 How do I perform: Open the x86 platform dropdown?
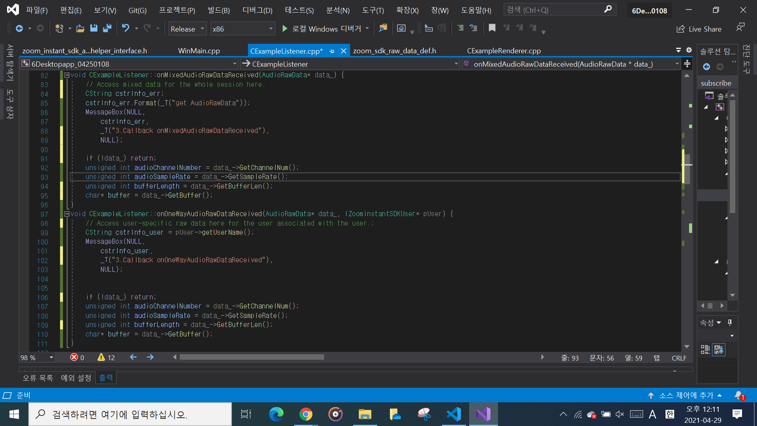(271, 29)
